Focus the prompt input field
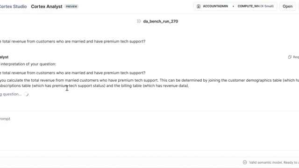This screenshot has height=168, width=299. click(x=149, y=131)
